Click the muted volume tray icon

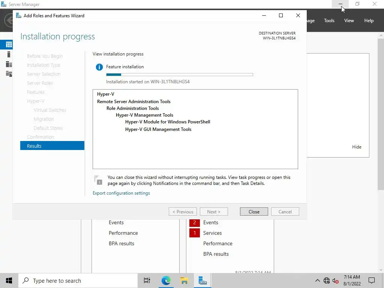336,280
